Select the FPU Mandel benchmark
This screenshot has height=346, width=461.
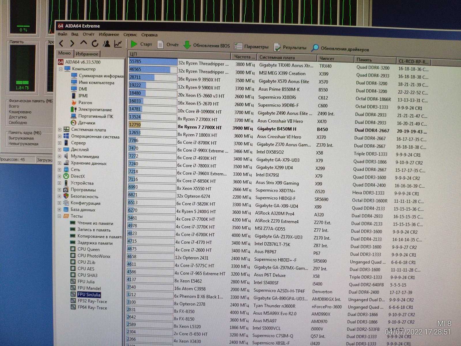click(86, 288)
